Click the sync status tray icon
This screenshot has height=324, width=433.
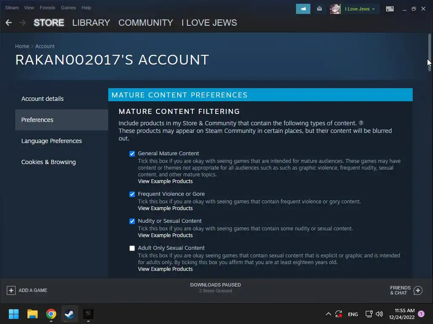coord(339,314)
